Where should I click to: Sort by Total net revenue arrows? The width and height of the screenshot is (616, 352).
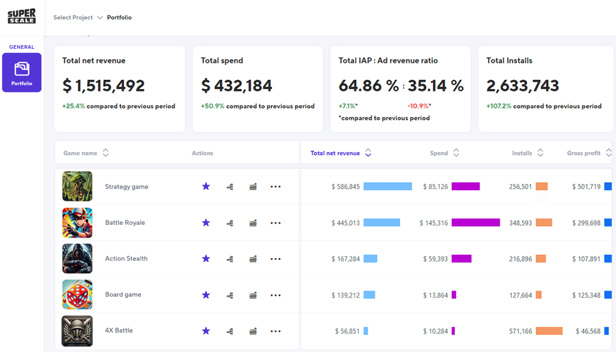pos(368,153)
